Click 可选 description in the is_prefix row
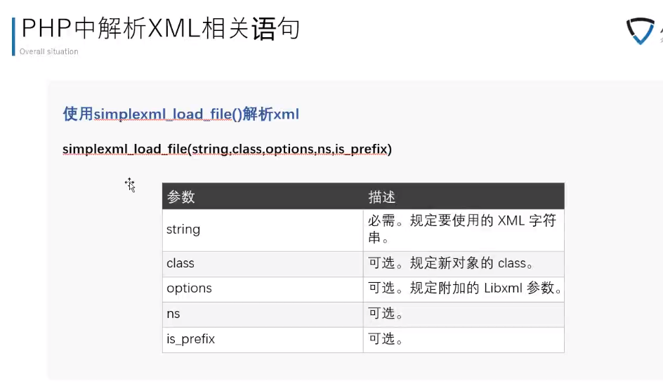 coord(386,339)
